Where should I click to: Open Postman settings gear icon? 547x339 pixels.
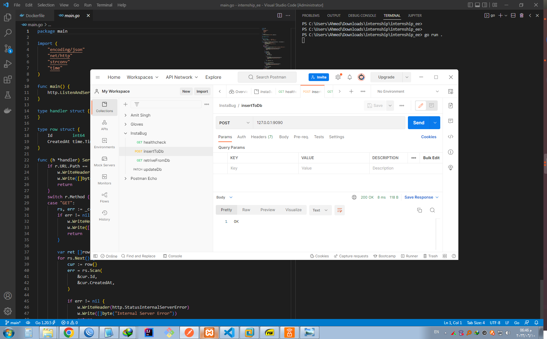coord(338,77)
